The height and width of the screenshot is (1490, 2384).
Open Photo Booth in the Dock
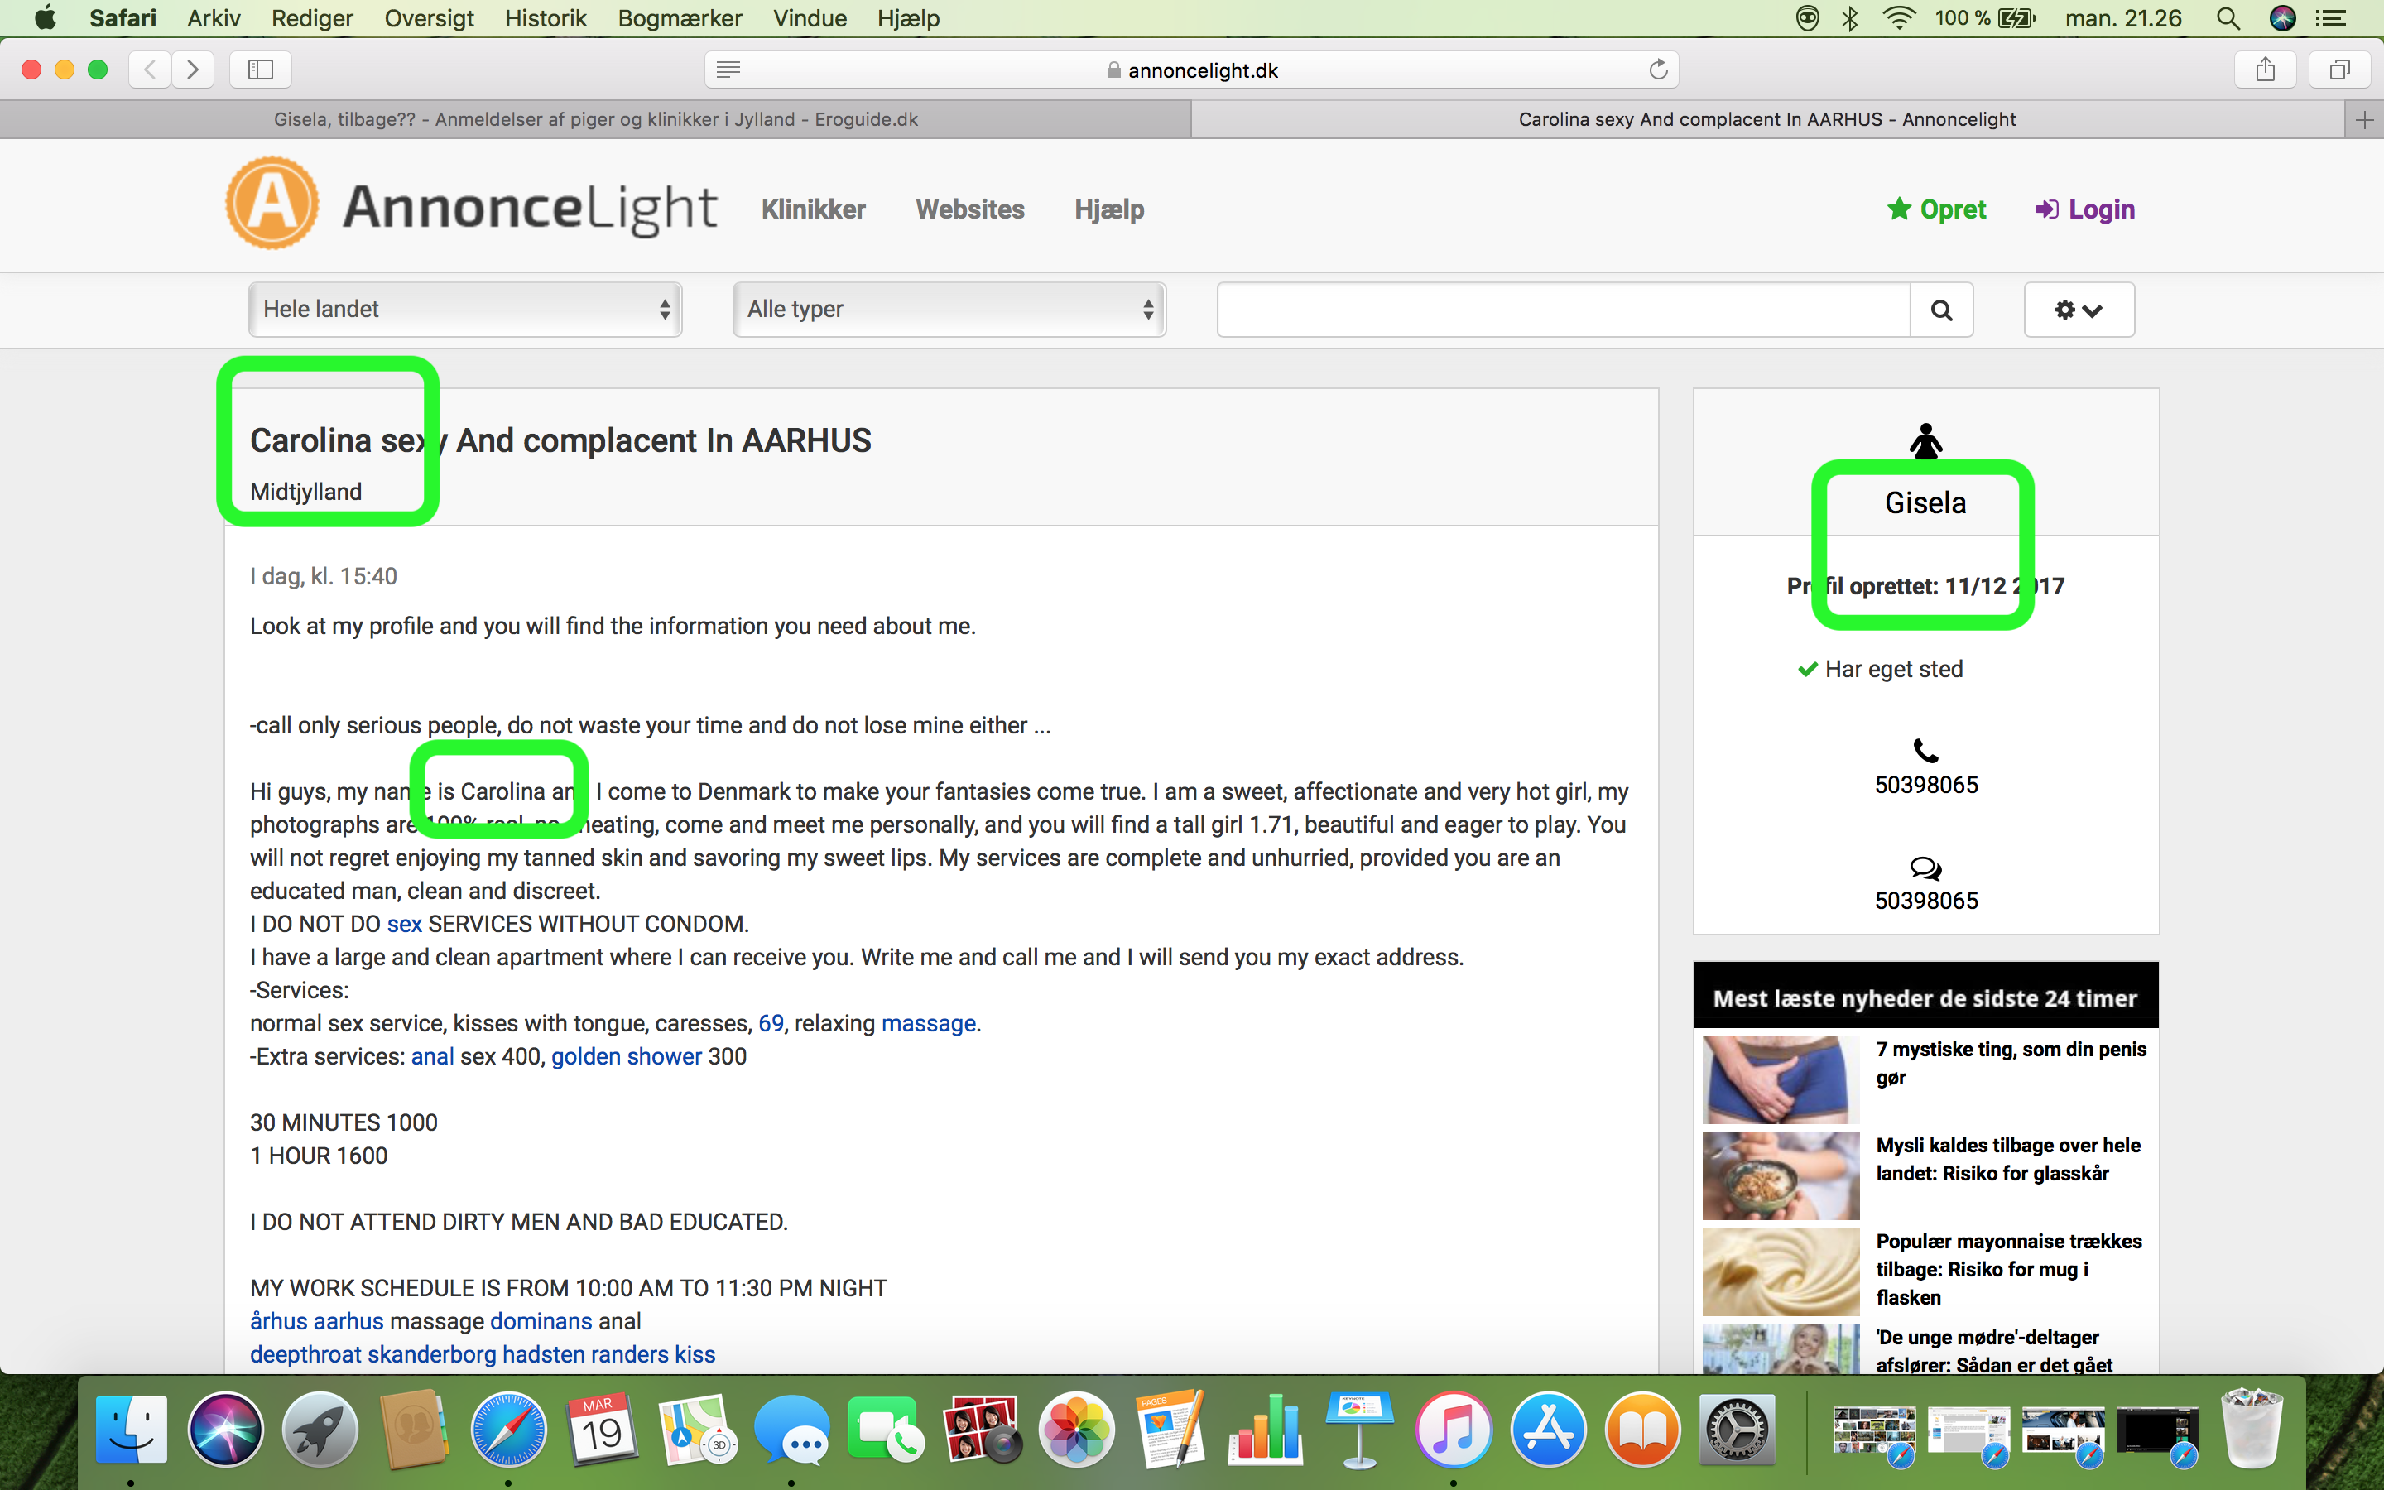coord(981,1429)
